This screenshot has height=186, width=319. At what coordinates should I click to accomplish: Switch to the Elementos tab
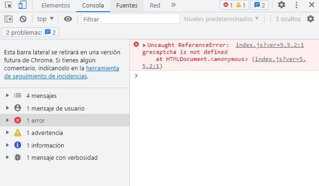[x=56, y=6]
